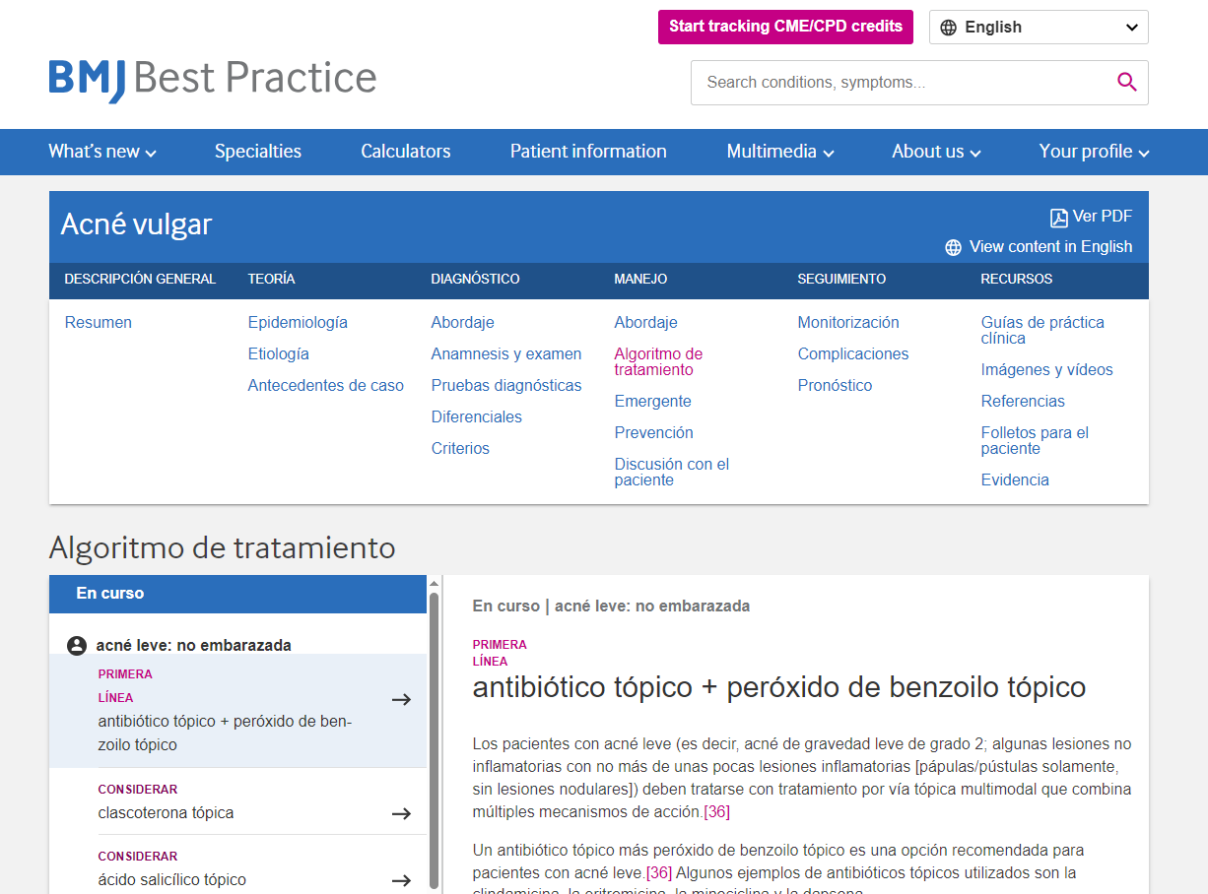
Task: Click arrow next to clascoterona tópica
Action: point(401,813)
